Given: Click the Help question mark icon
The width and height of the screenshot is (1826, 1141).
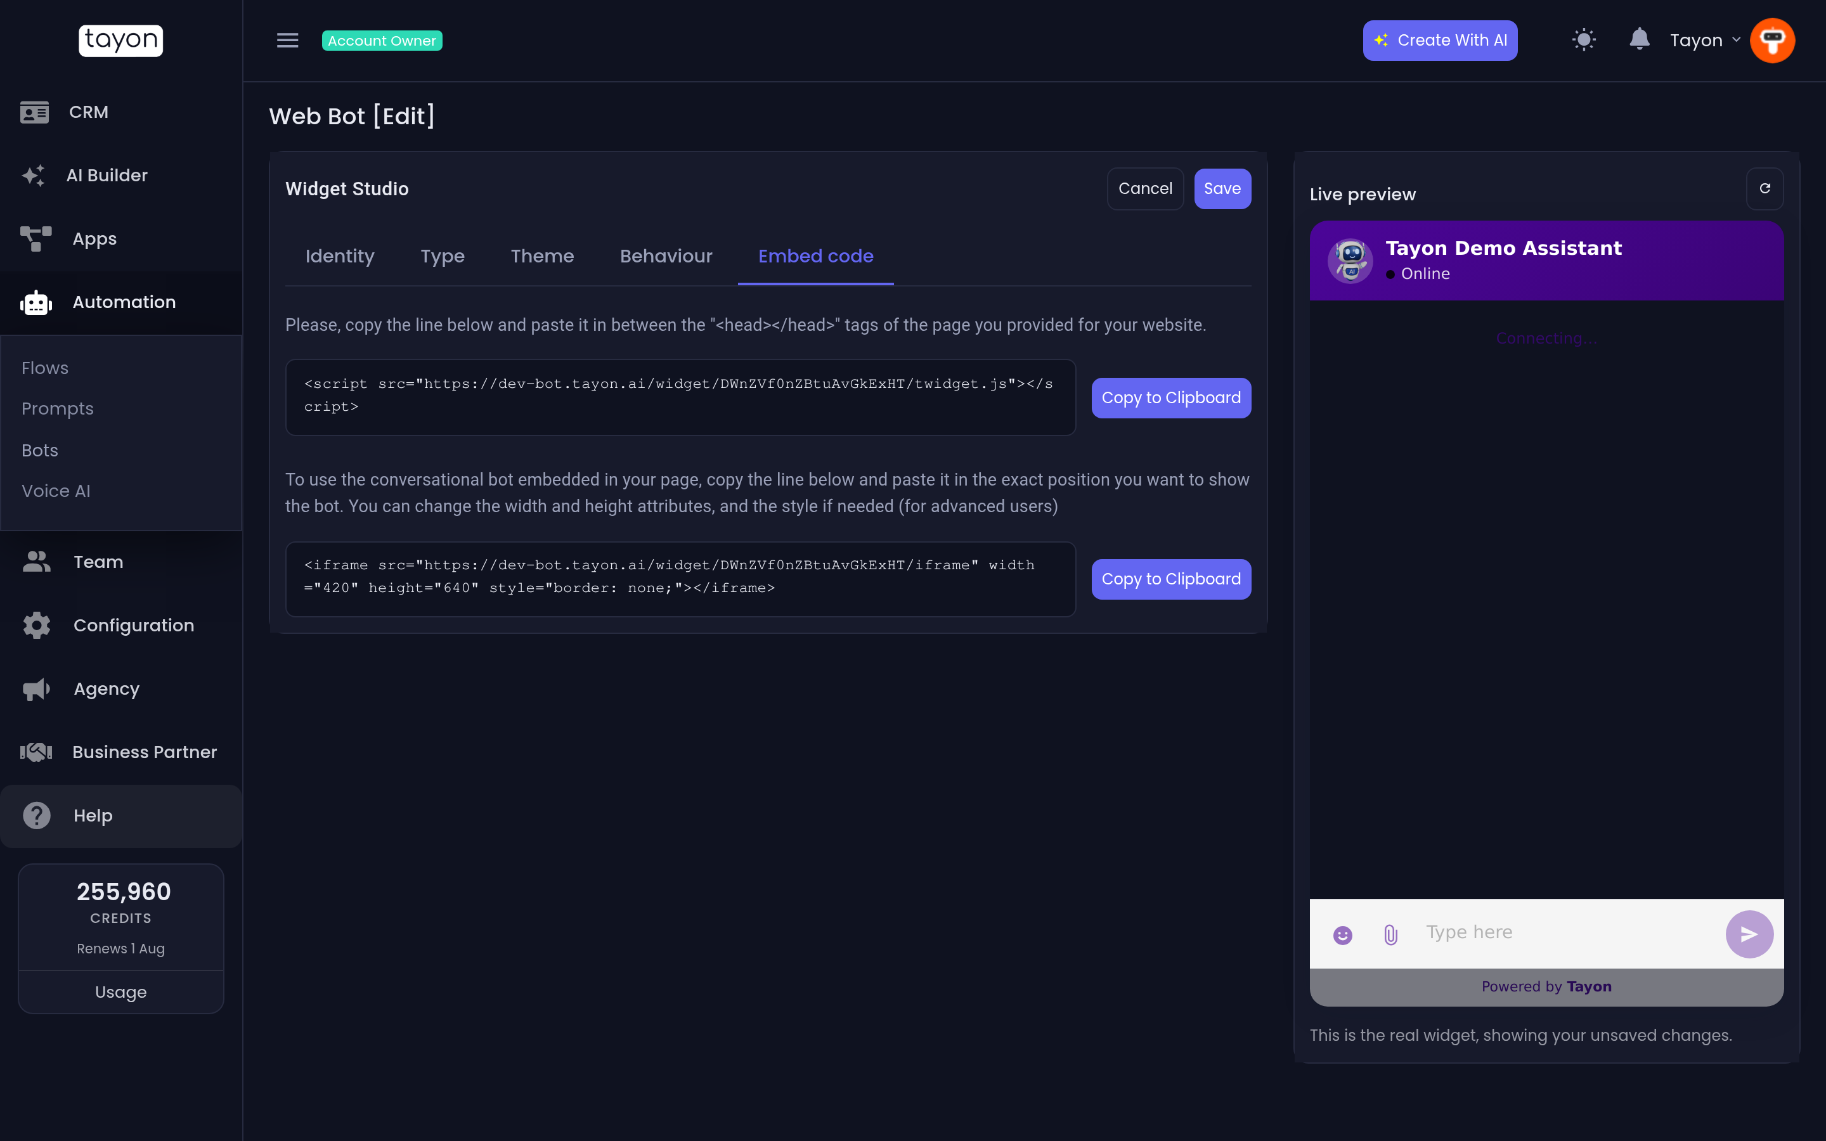Looking at the screenshot, I should tap(36, 816).
